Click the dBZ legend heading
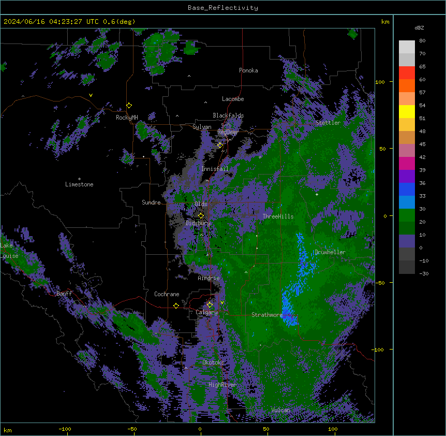446x436 pixels. (419, 27)
